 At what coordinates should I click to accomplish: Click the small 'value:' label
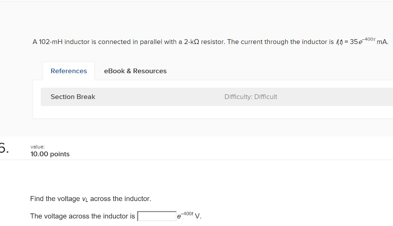click(x=38, y=146)
